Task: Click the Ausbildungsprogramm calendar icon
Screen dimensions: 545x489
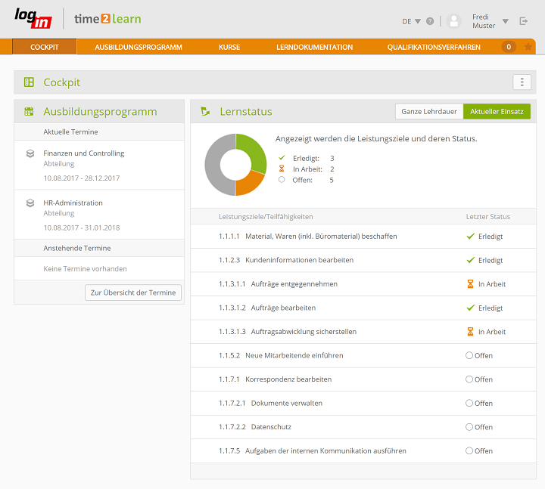Action: [x=29, y=111]
